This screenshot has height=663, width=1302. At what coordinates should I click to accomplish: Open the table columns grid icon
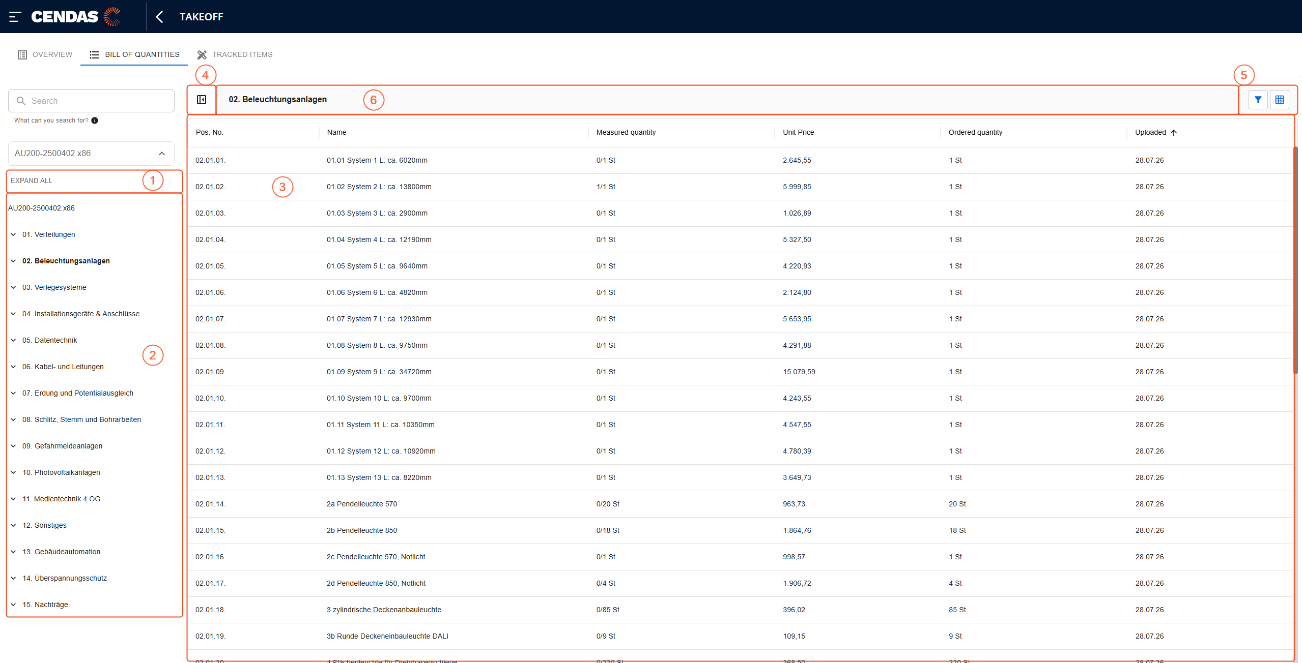[x=1279, y=100]
